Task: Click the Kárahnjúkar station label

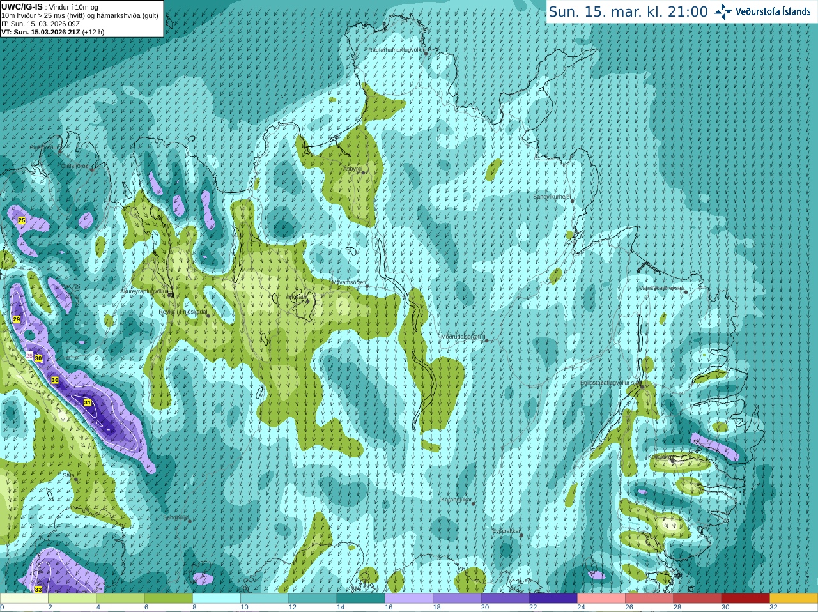Action: point(456,500)
